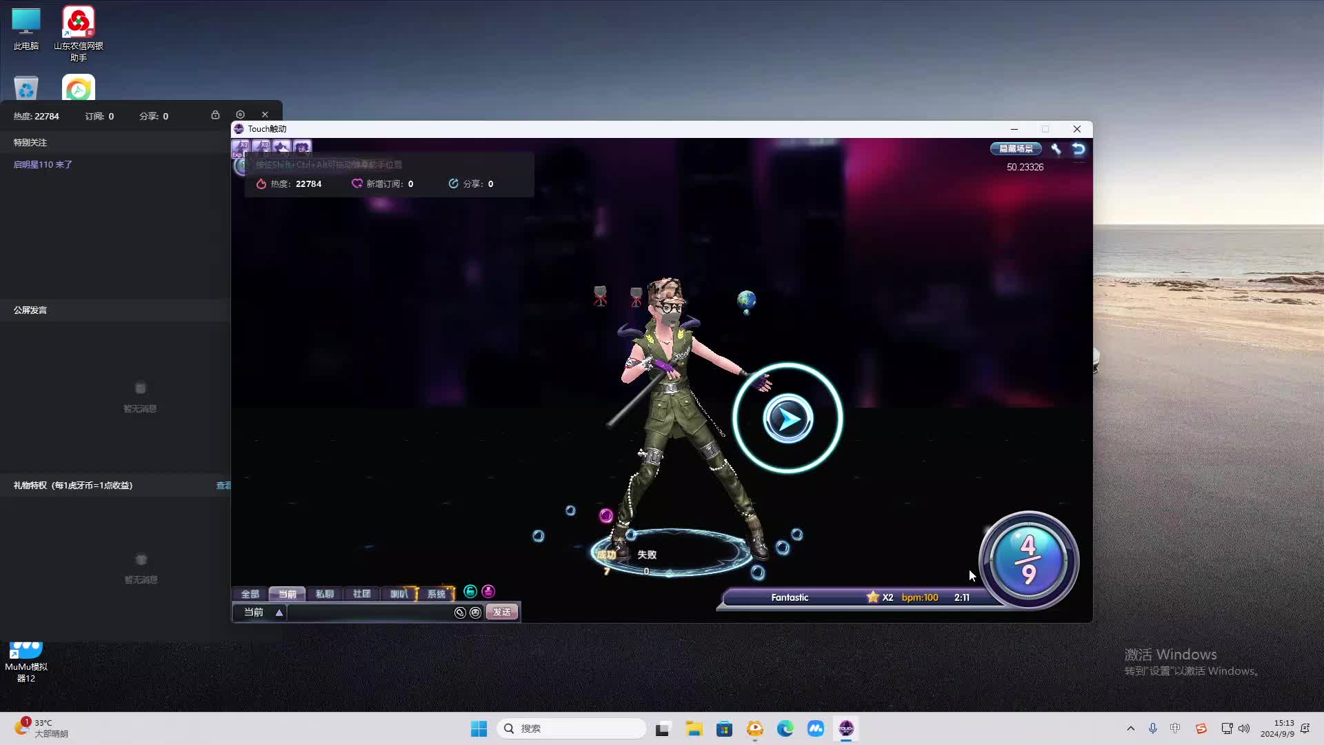Click the pink stamp icon beside chat tabs
1324x745 pixels.
pos(488,591)
